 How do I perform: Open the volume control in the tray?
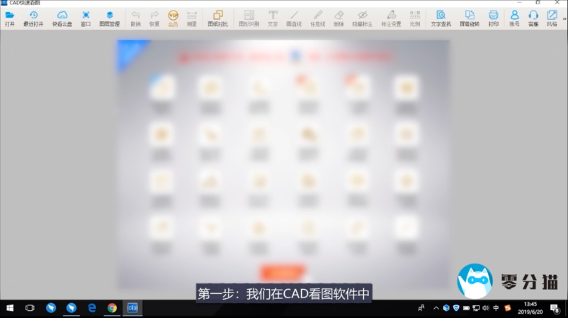point(486,308)
